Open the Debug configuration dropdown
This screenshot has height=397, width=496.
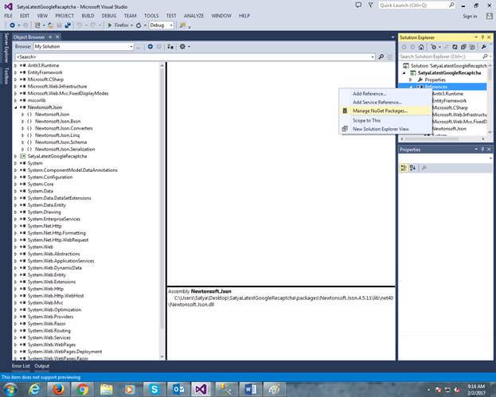point(171,25)
